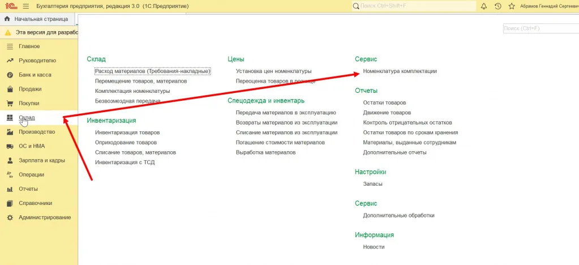Select ОС и НМА section
579x265 pixels.
tap(32, 146)
